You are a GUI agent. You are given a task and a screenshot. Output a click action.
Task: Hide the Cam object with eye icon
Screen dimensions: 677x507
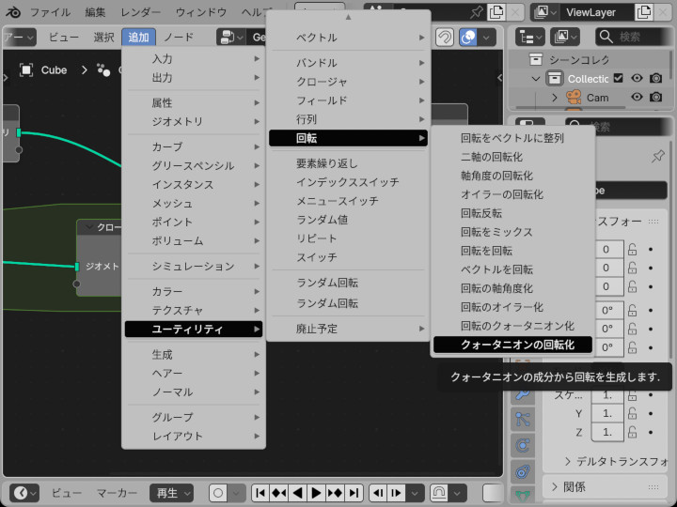click(638, 98)
